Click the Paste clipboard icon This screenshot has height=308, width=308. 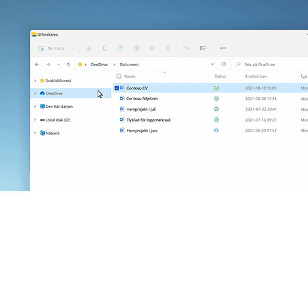[120, 48]
